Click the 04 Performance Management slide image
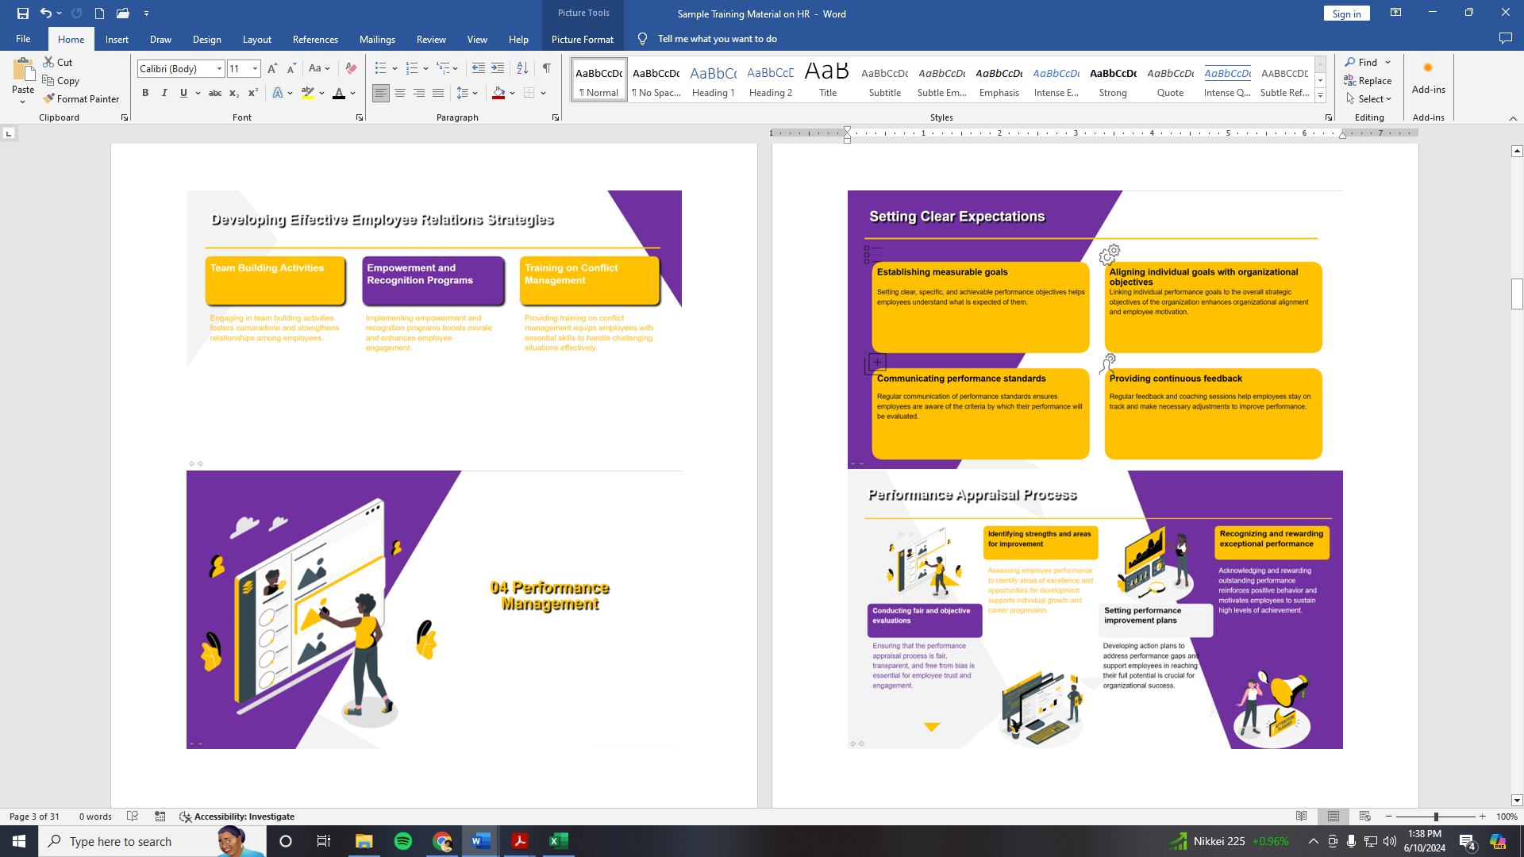This screenshot has width=1524, height=857. pos(433,609)
